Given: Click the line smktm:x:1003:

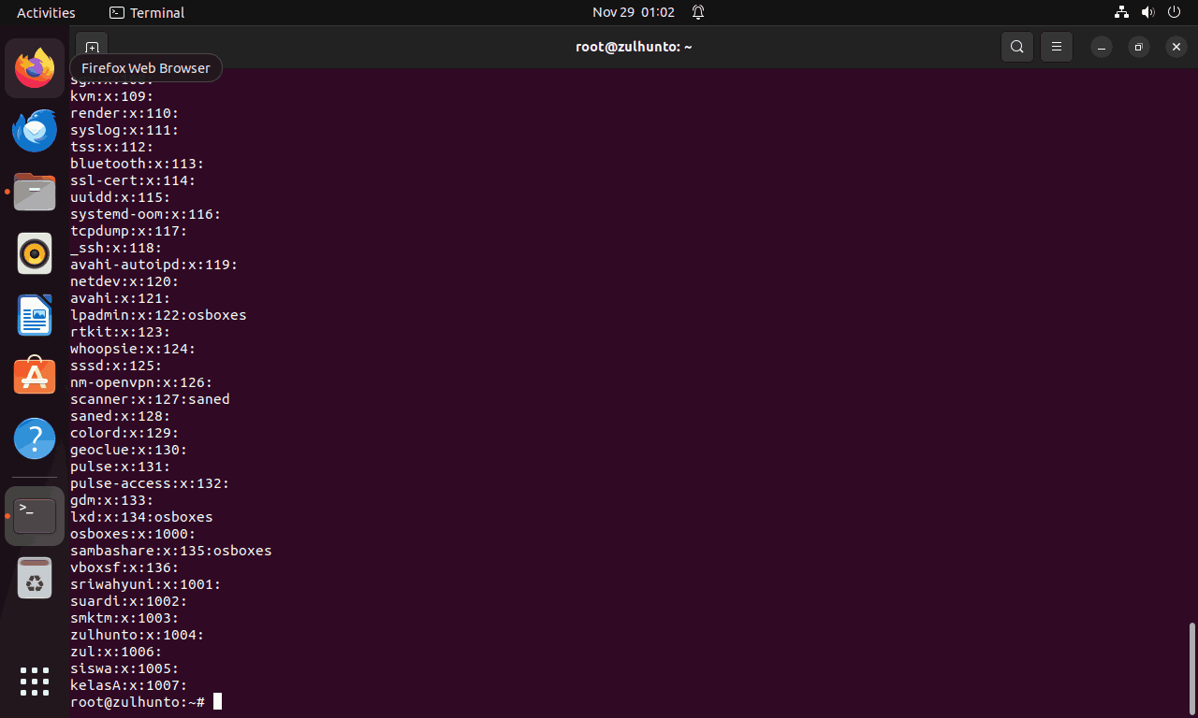Looking at the screenshot, I should point(124,618).
